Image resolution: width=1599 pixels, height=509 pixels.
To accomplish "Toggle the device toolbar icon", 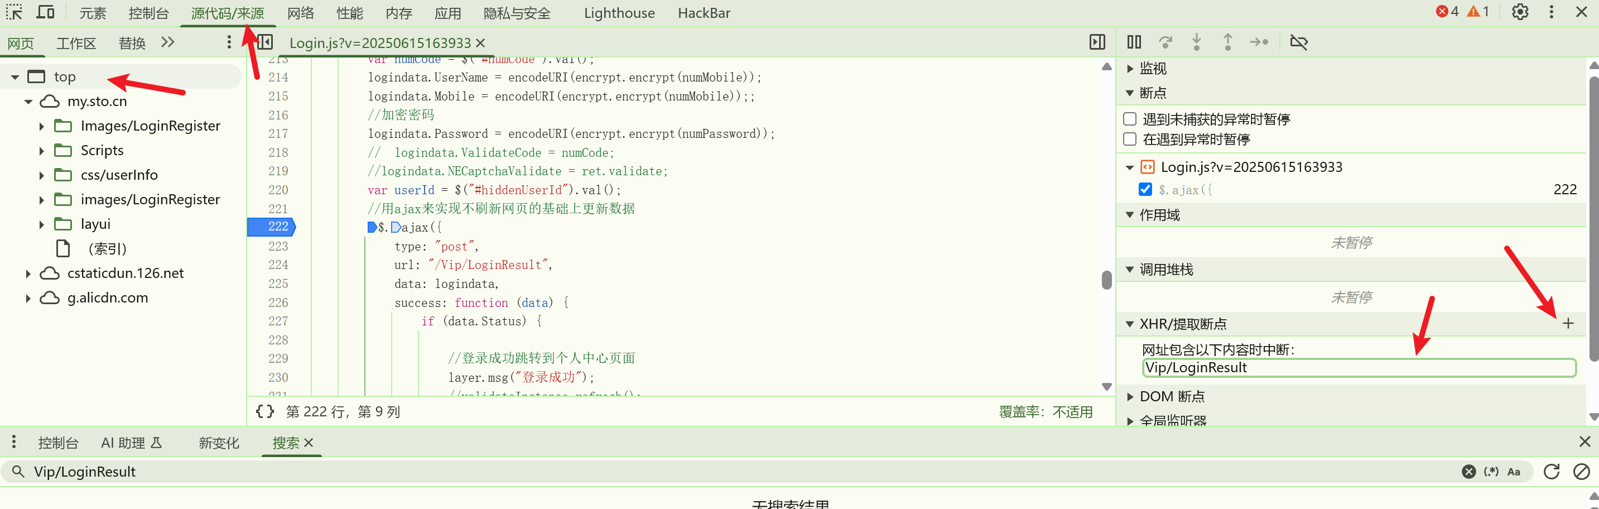I will [45, 12].
